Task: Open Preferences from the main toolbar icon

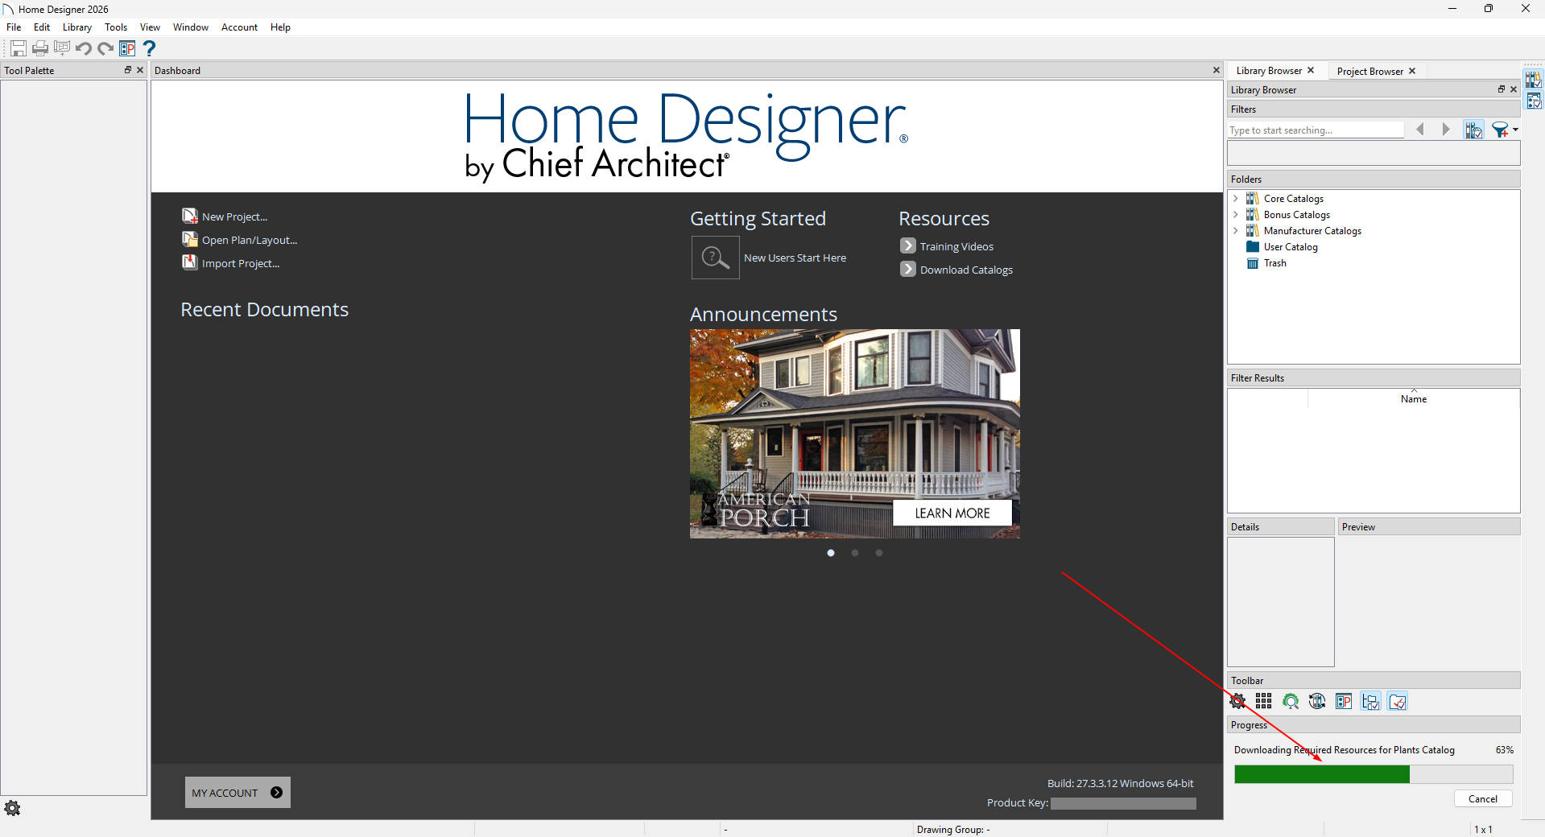Action: click(127, 48)
